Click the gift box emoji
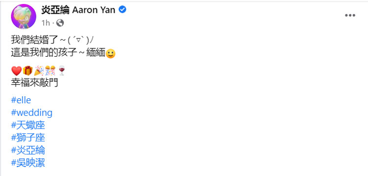The width and height of the screenshot is (368, 176). [x=27, y=70]
